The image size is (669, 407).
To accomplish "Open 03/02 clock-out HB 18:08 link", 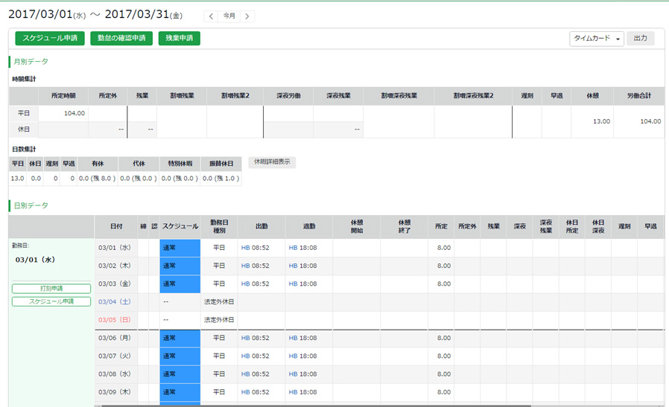I will pos(303,266).
